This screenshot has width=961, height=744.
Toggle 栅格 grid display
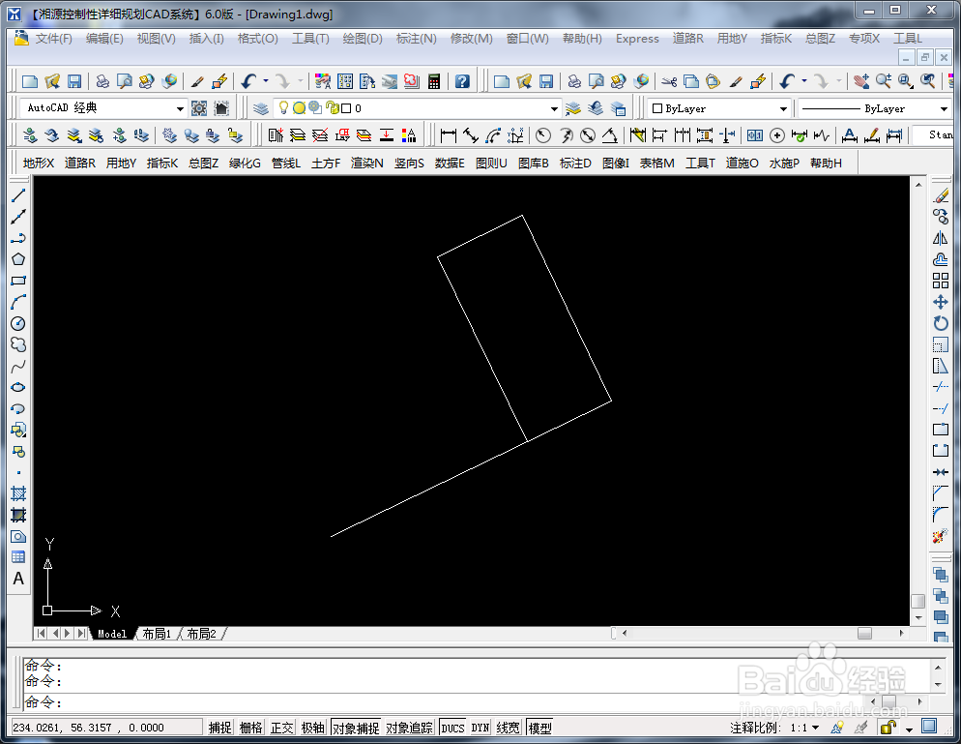[251, 728]
